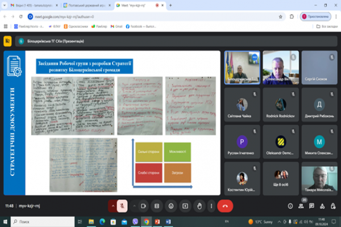Open more options three-dot menu in Meet

tap(211, 206)
